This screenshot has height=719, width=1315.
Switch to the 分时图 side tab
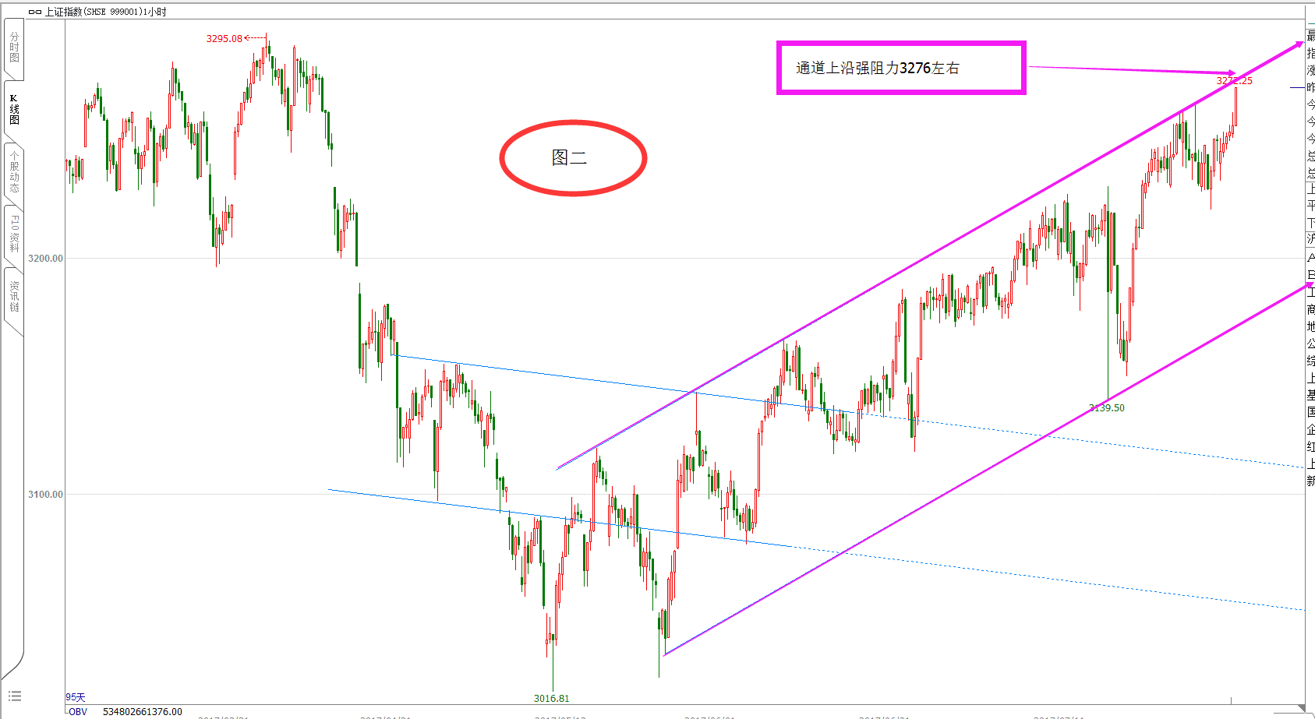[14, 48]
